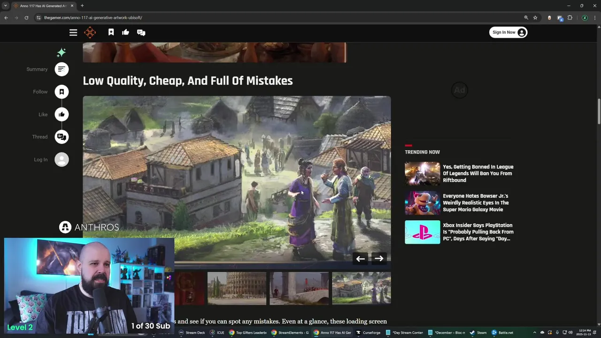Open Steam from taskbar
Image resolution: width=601 pixels, height=338 pixels.
point(478,333)
